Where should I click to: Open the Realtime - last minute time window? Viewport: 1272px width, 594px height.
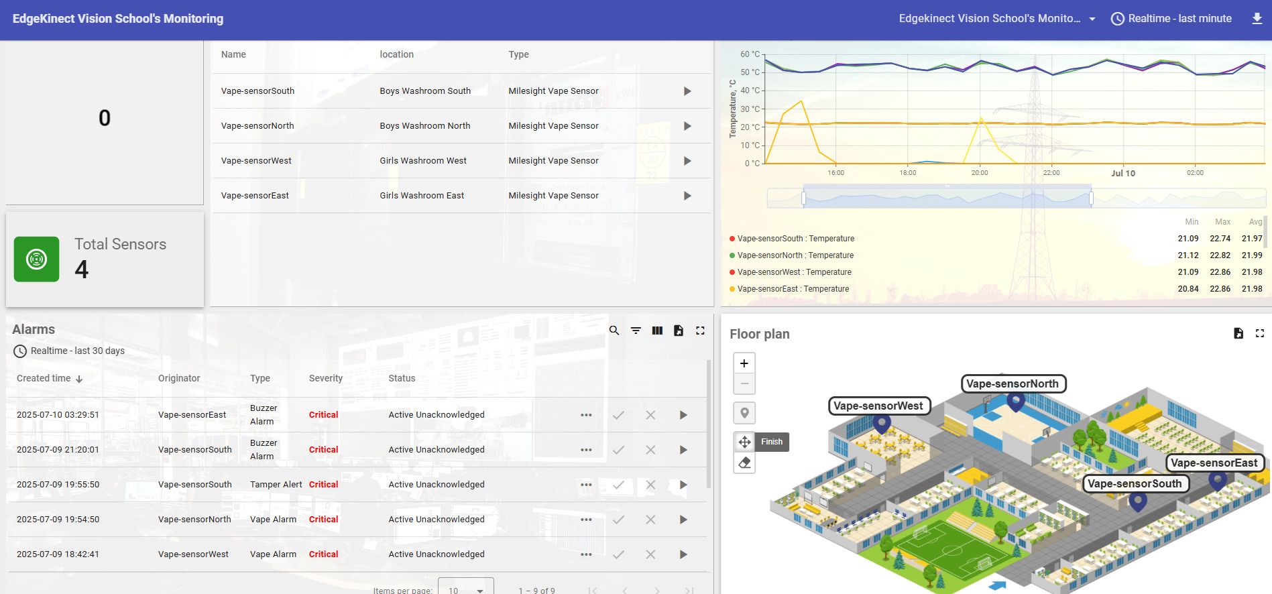click(1171, 19)
